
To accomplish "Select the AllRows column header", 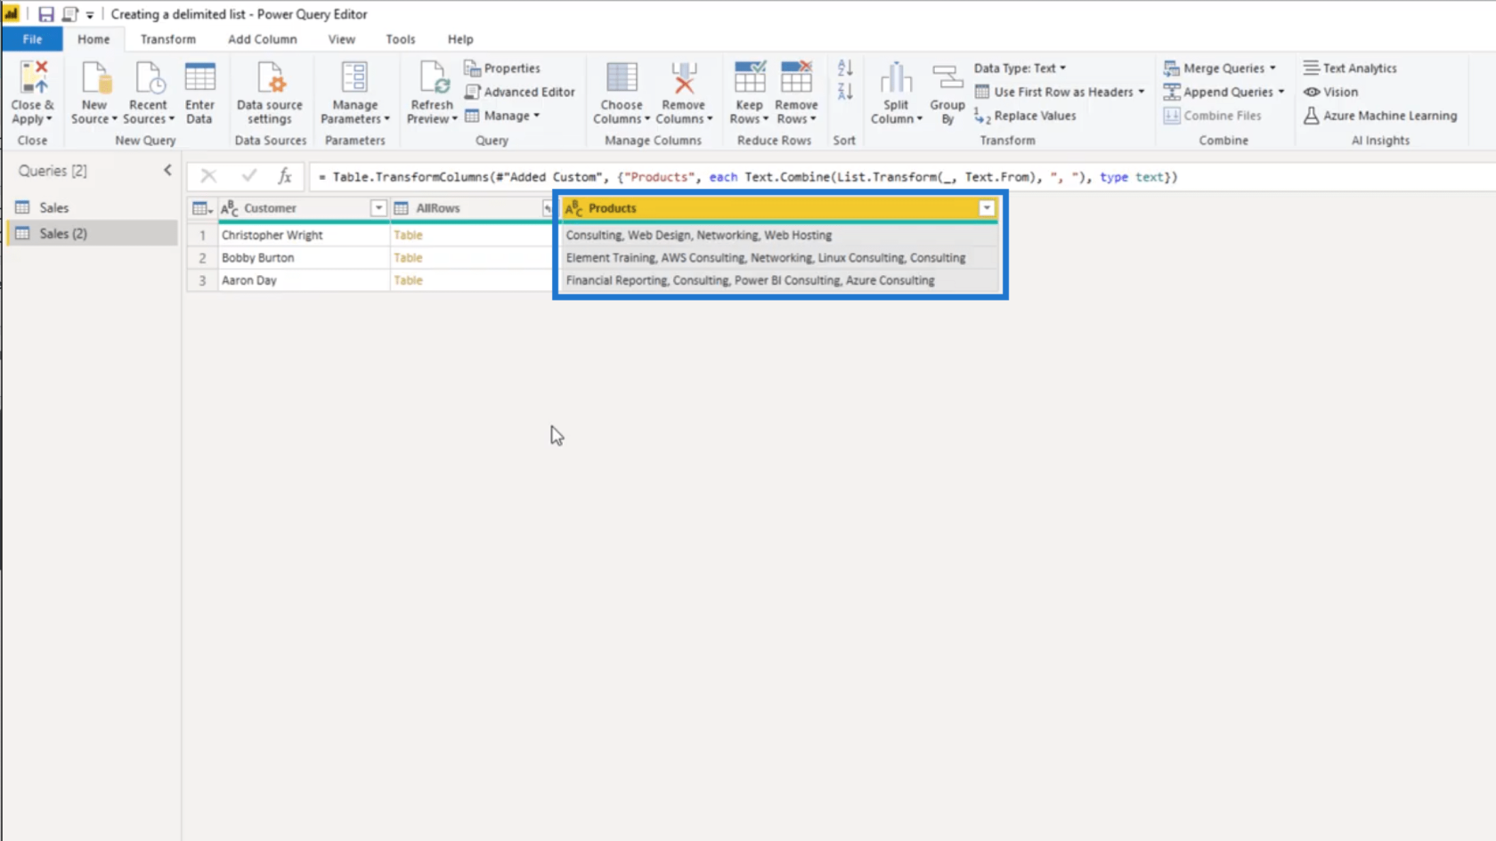I will [x=472, y=208].
